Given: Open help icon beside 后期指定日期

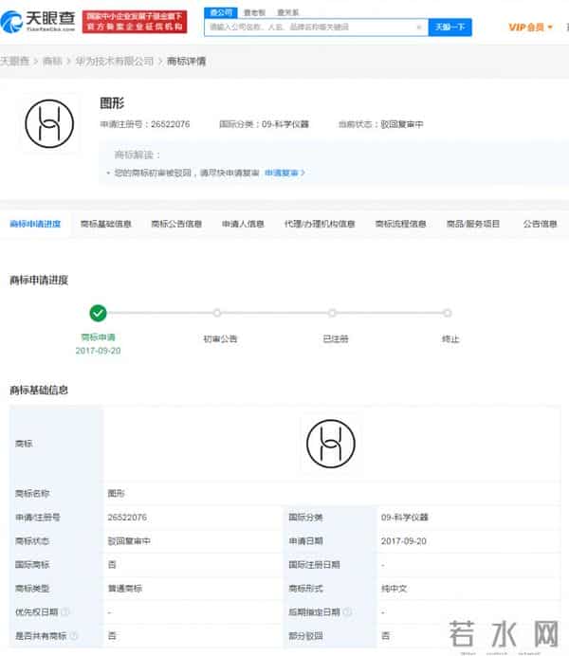Looking at the screenshot, I should pyautogui.click(x=347, y=612).
